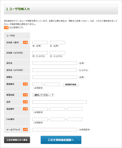The width and height of the screenshot is (122, 148).
Task: Proceed with ご注文情報確認画面へ button
Action: (61, 140)
